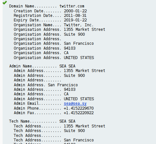Click the Registration Date 2011-08-31 value
Screen dimensions: 156x144
point(75,16)
